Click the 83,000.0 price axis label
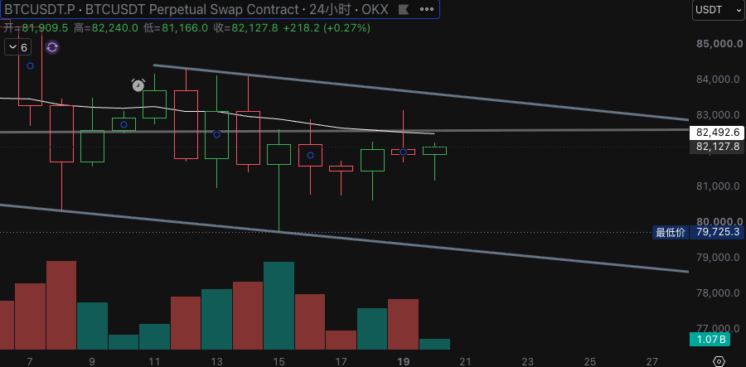The image size is (746, 367). pyautogui.click(x=719, y=114)
